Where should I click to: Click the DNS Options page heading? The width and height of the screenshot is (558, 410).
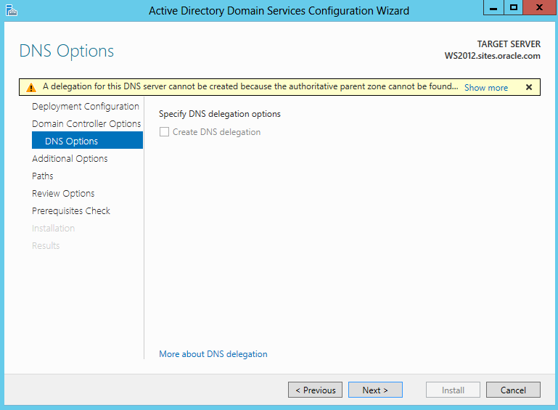[x=67, y=51]
